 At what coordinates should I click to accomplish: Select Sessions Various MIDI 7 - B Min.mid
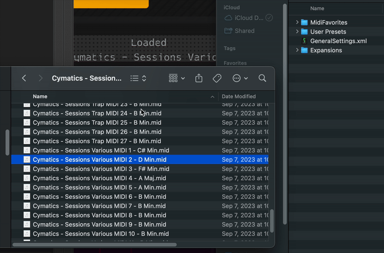(140, 206)
